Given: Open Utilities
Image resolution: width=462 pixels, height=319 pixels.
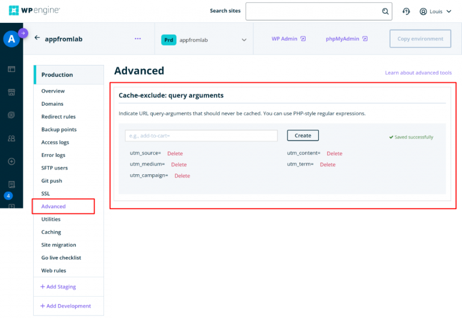Looking at the screenshot, I should (x=51, y=219).
